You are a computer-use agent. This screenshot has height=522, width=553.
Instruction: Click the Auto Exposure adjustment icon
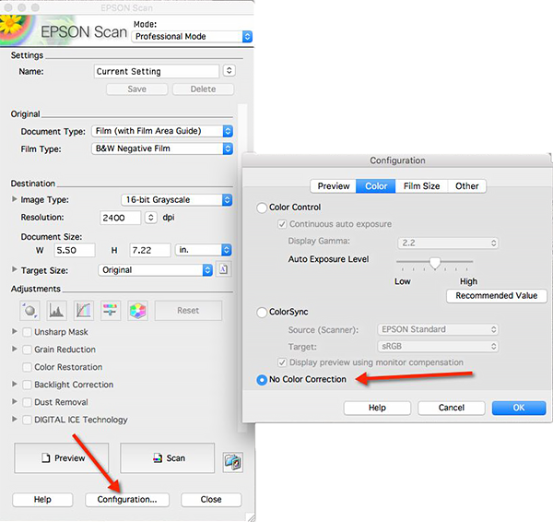pyautogui.click(x=29, y=311)
